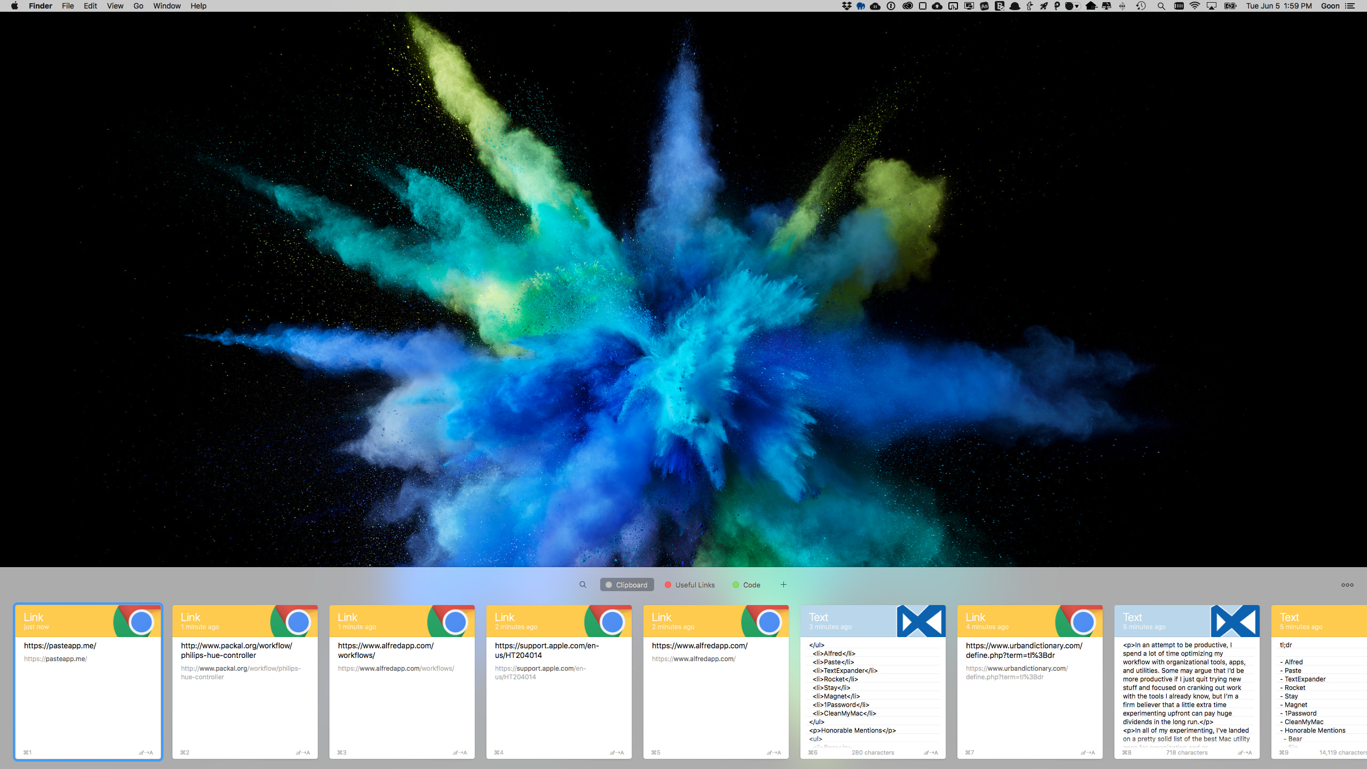
Task: Click the app icon on the 718 characters card
Action: 1235,621
